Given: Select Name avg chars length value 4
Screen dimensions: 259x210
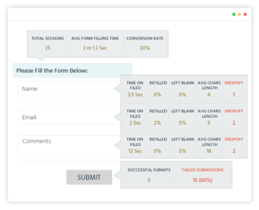Looking at the screenshot, I should pyautogui.click(x=209, y=95).
